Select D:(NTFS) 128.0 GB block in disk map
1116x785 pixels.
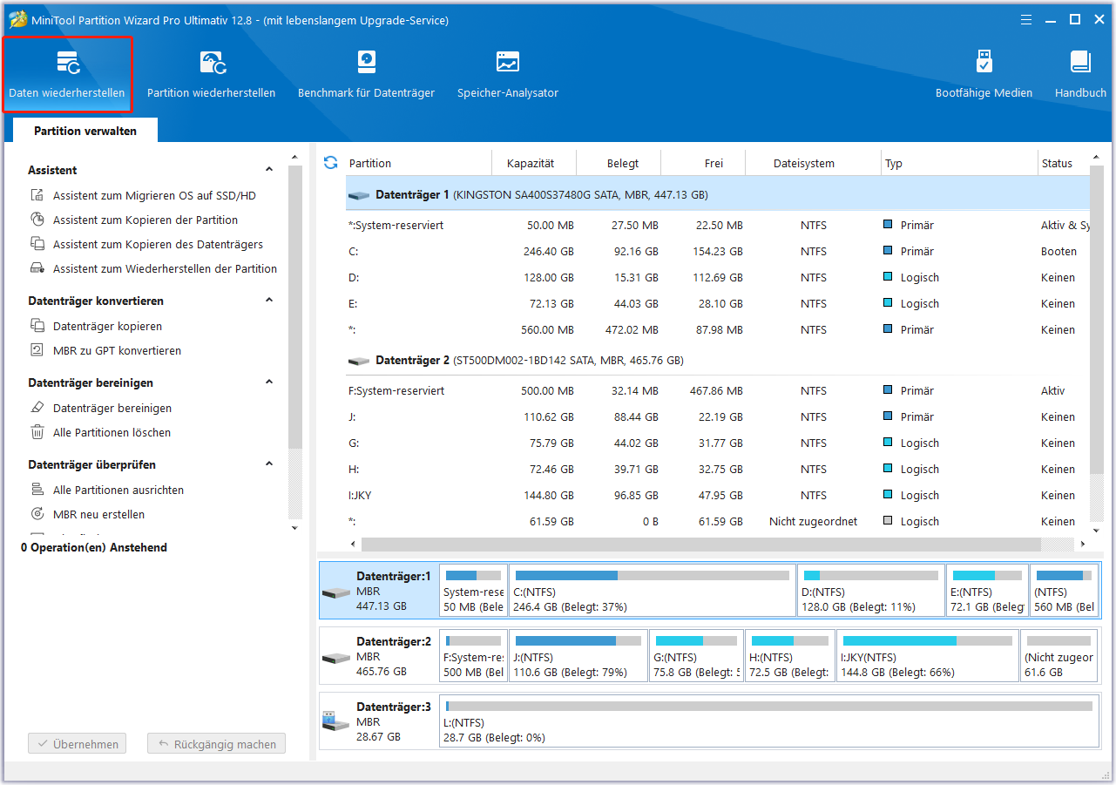871,591
